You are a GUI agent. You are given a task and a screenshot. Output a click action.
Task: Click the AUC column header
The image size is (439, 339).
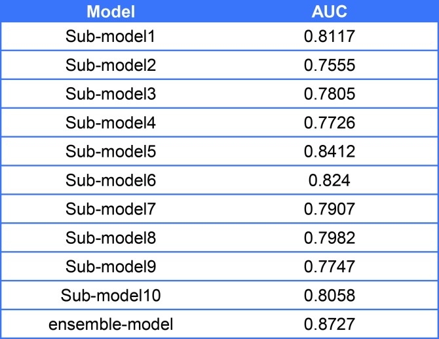[330, 10]
